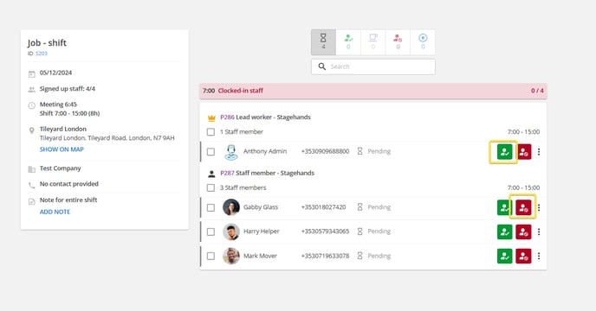The height and width of the screenshot is (311, 596).
Task: Click the phone icon beside No contact provided
Action: click(x=32, y=185)
